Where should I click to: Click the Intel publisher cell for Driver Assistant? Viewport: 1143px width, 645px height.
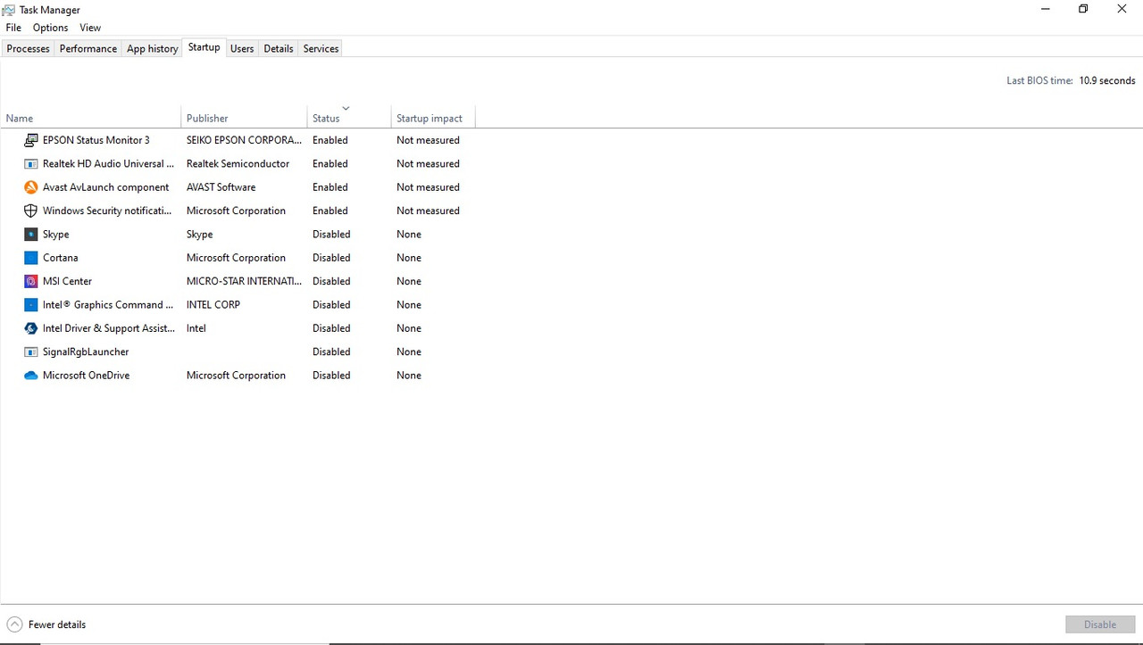(x=196, y=328)
